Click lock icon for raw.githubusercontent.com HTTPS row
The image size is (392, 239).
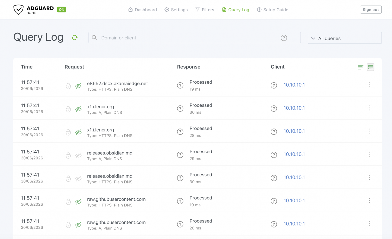68,202
